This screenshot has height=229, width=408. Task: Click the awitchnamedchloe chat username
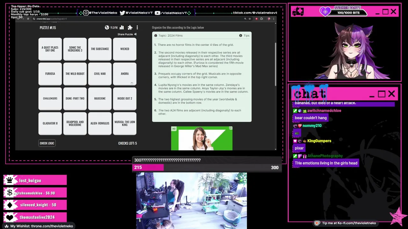[x=324, y=111]
